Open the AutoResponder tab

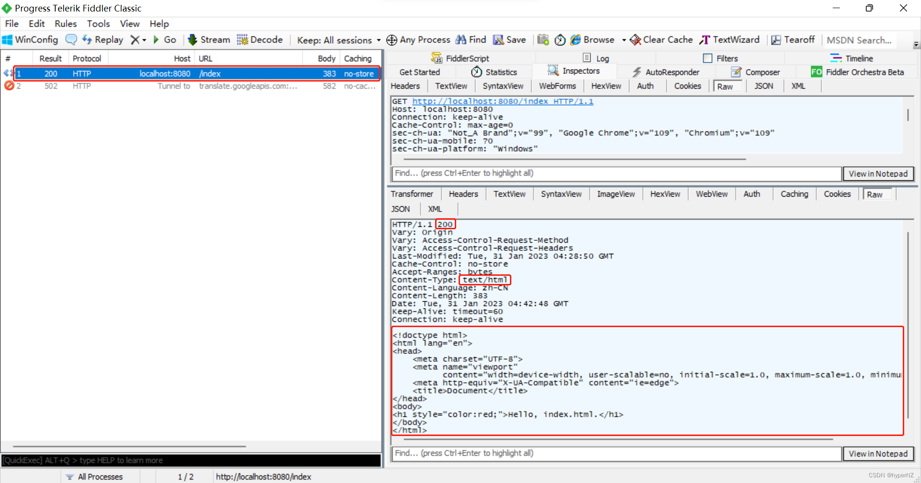(666, 72)
